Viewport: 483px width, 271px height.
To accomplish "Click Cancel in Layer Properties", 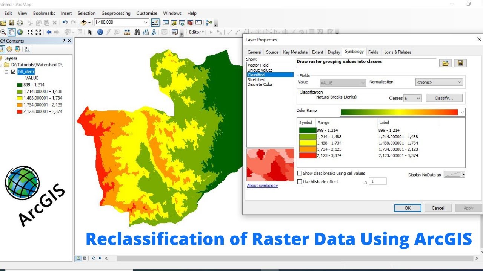I will pos(438,208).
